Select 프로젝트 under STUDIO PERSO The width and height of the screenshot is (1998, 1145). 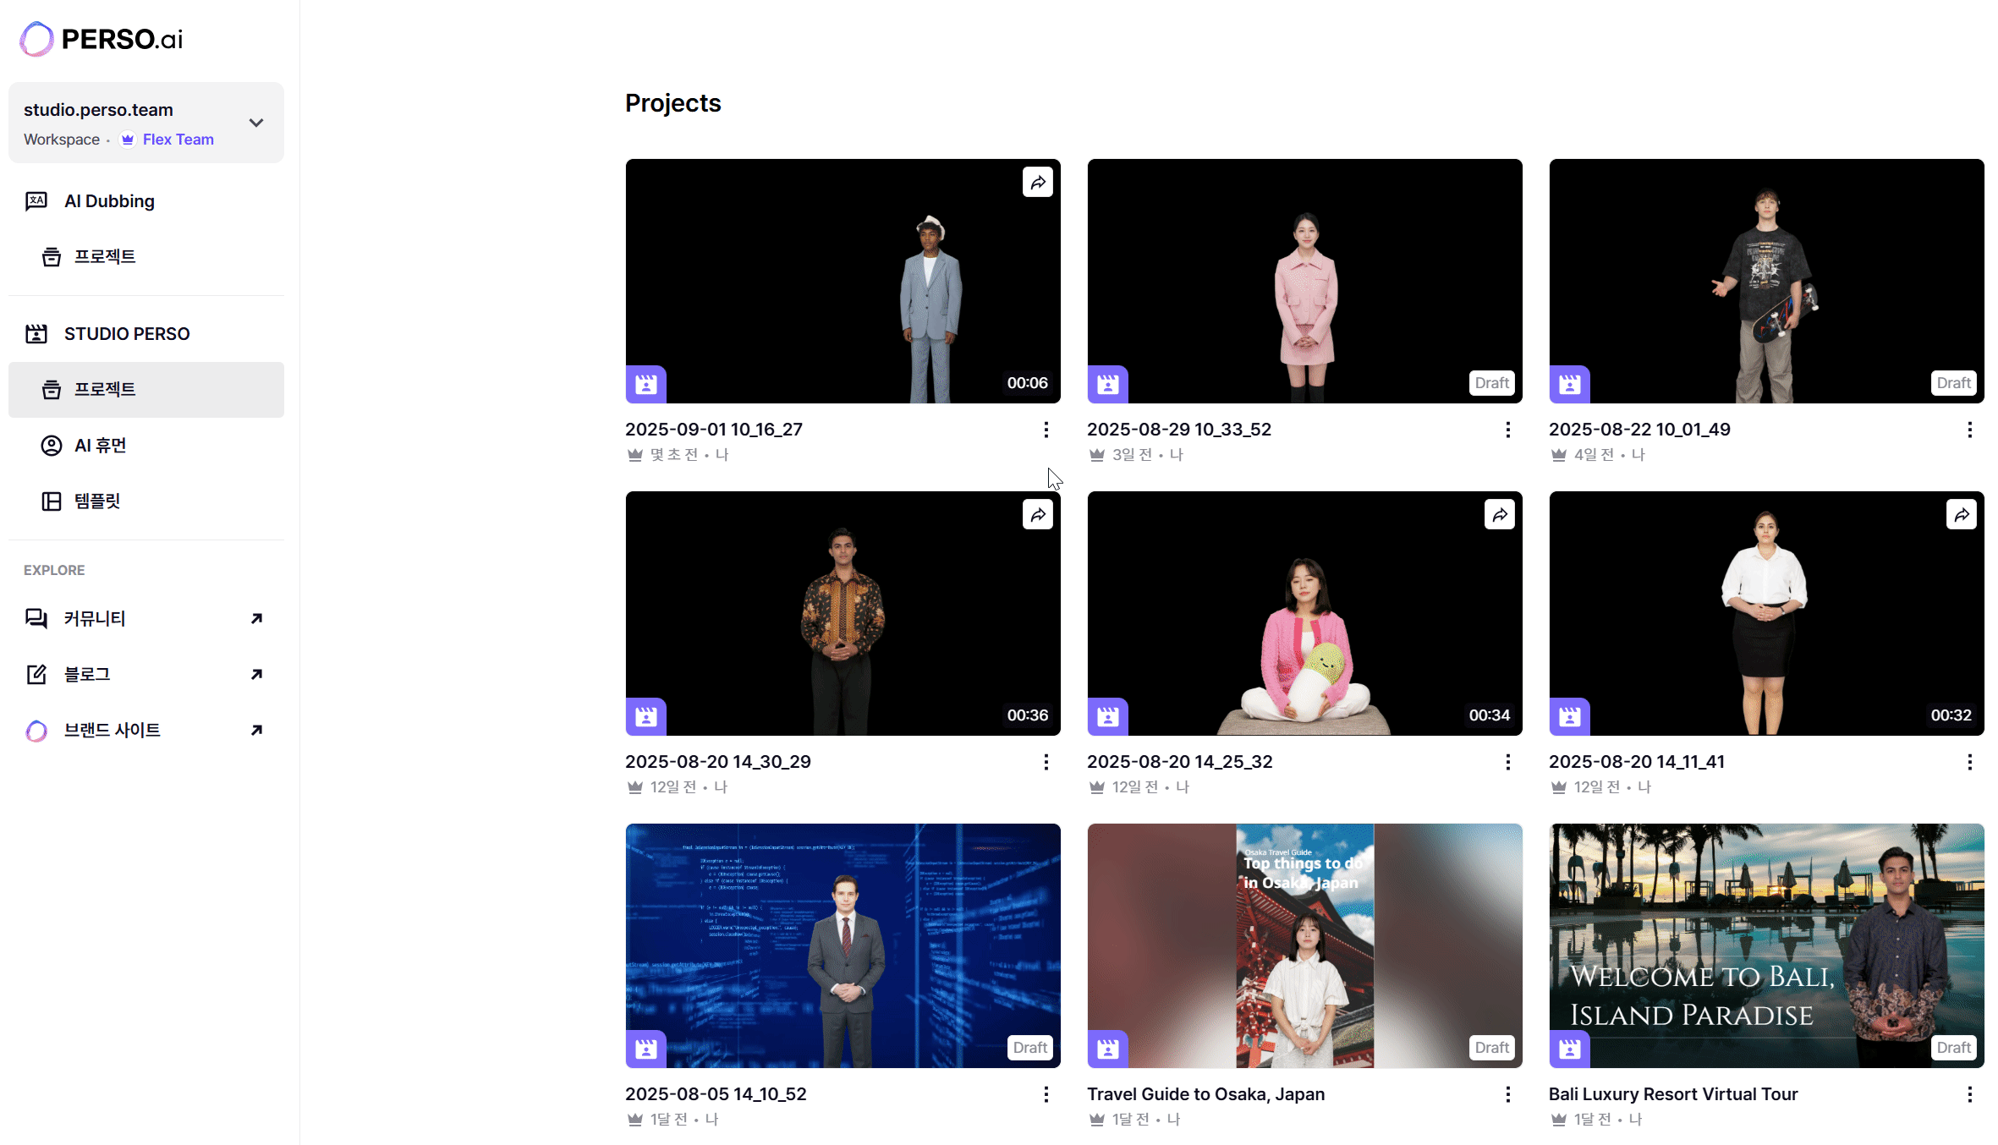pyautogui.click(x=105, y=390)
